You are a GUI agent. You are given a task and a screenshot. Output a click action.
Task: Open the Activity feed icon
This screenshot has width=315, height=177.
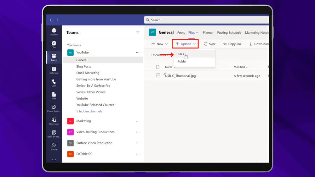pos(54,31)
